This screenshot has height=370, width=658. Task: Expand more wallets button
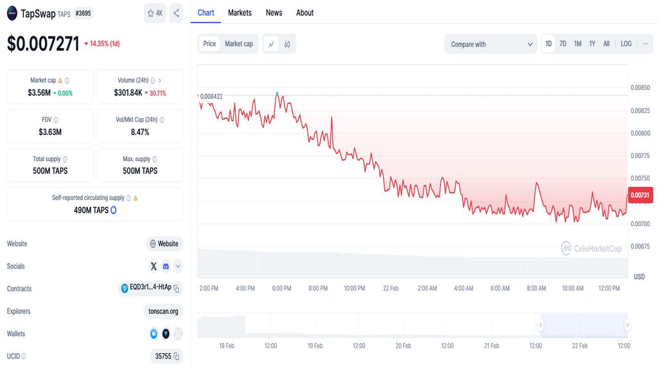click(x=178, y=334)
